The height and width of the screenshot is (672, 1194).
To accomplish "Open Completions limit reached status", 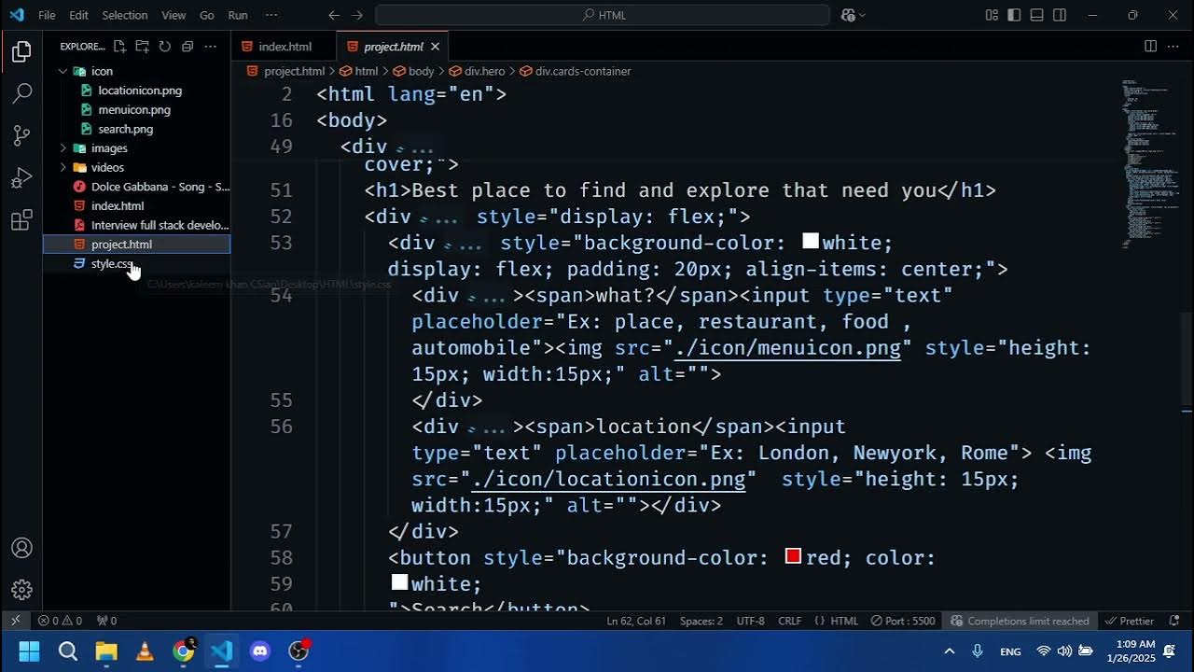I will tap(1020, 621).
